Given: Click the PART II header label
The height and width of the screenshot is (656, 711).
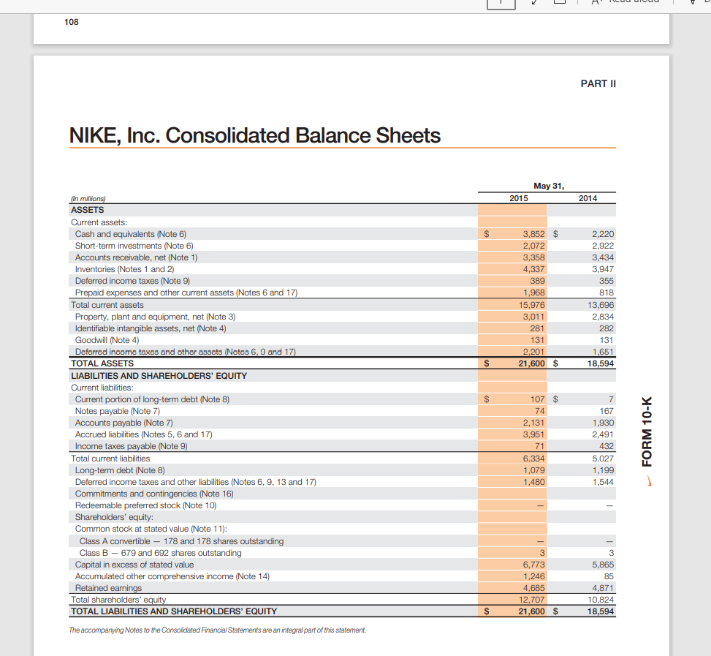Looking at the screenshot, I should click(x=598, y=83).
